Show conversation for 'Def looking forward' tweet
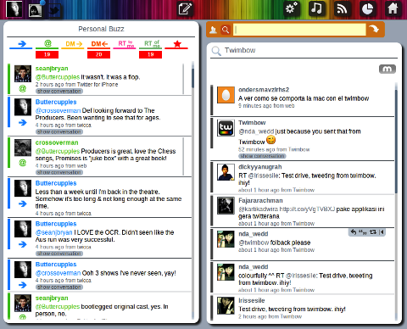 pos(59,131)
